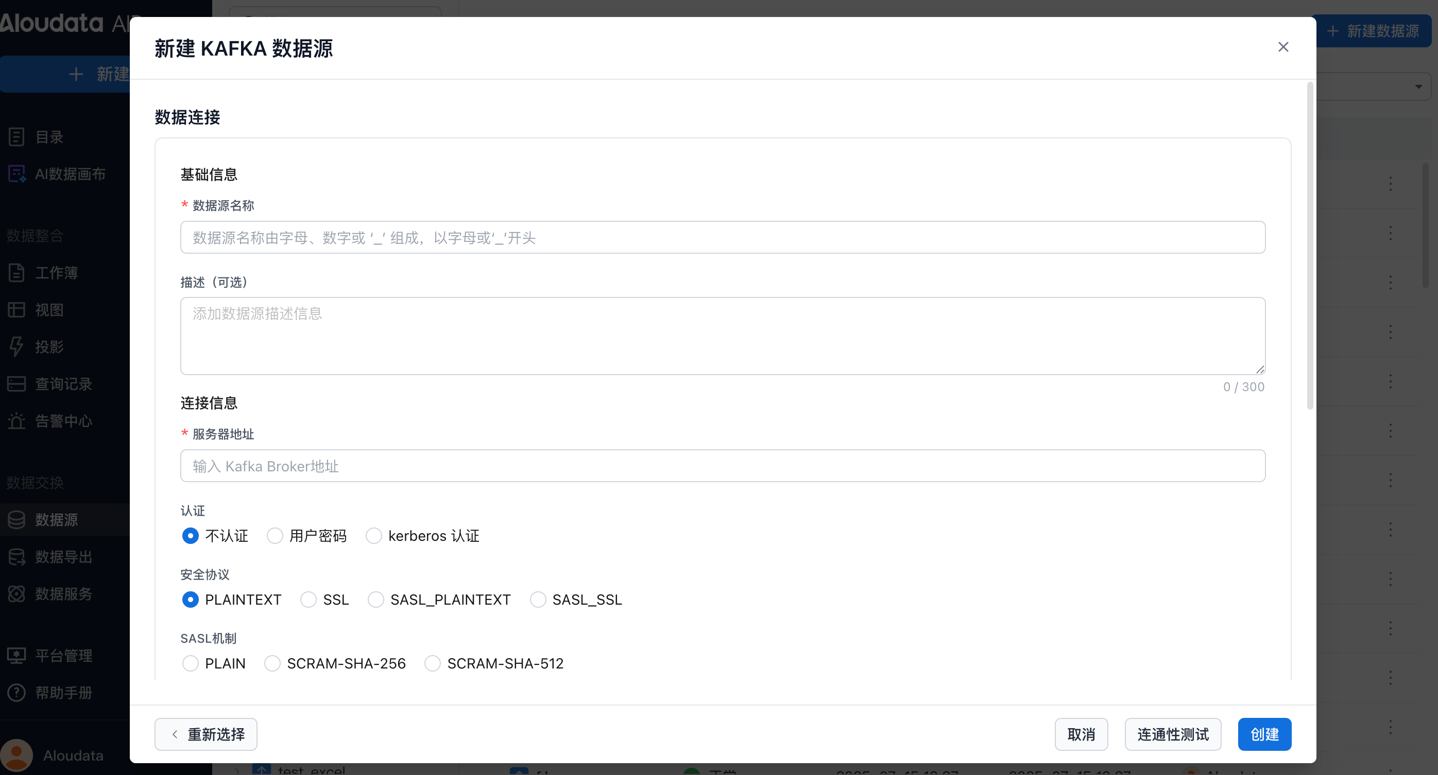Close the new KAFKA data source dialog
The image size is (1438, 775).
point(1283,47)
